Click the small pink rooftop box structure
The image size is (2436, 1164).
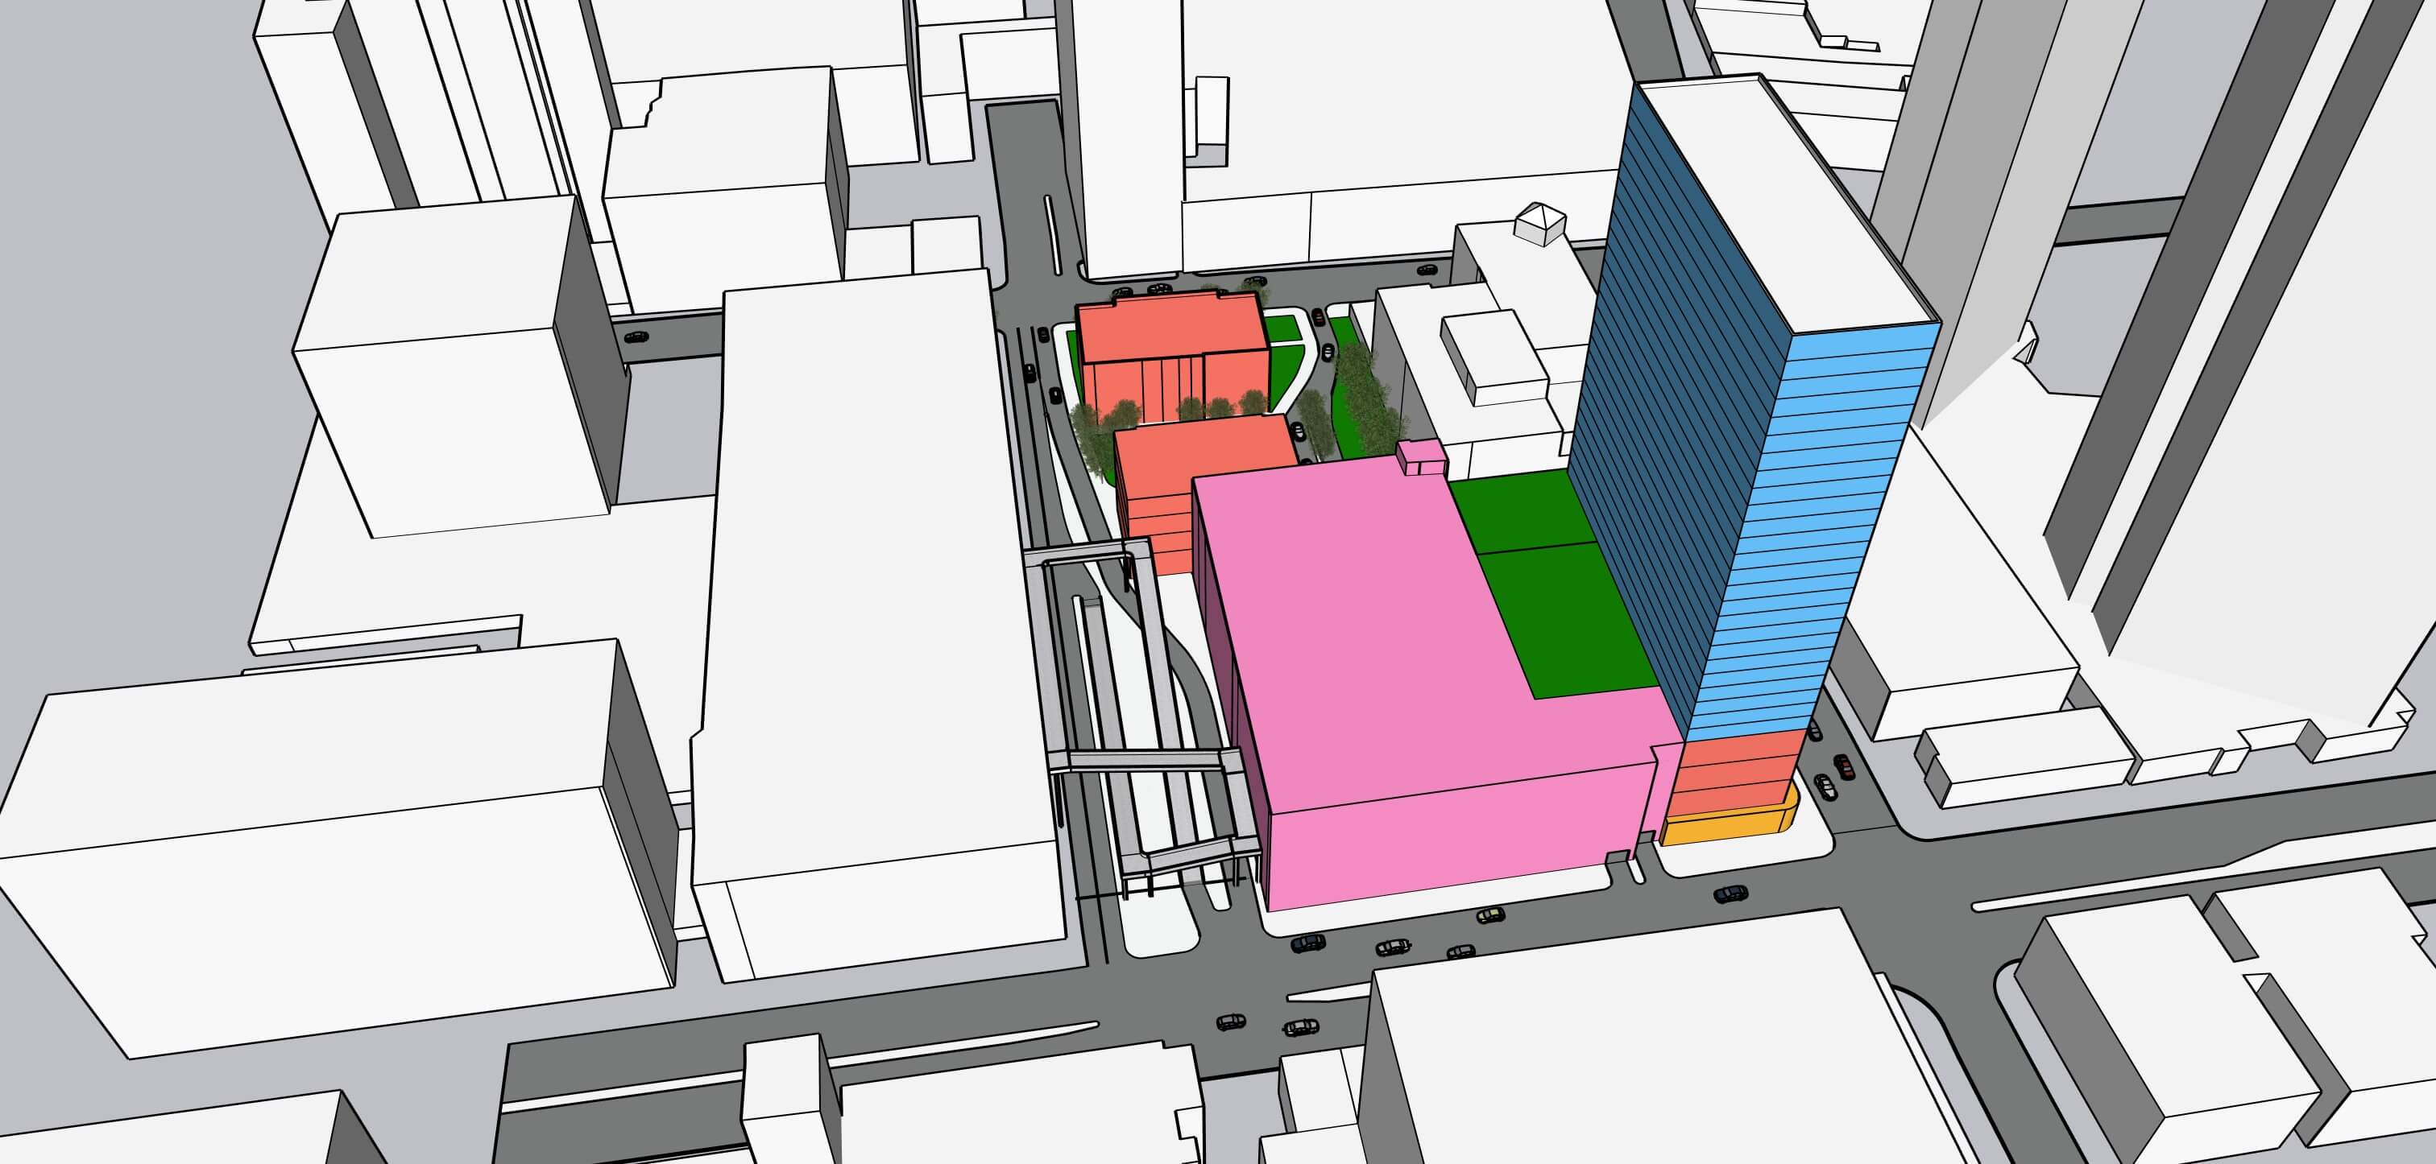coord(1423,458)
